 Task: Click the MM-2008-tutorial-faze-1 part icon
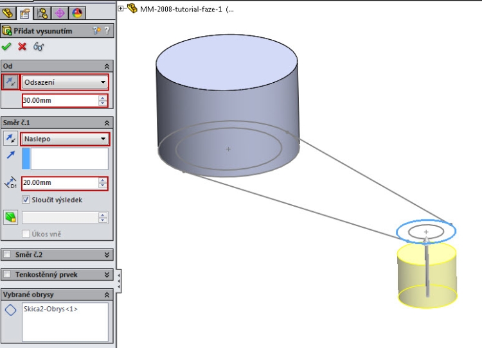tap(132, 8)
